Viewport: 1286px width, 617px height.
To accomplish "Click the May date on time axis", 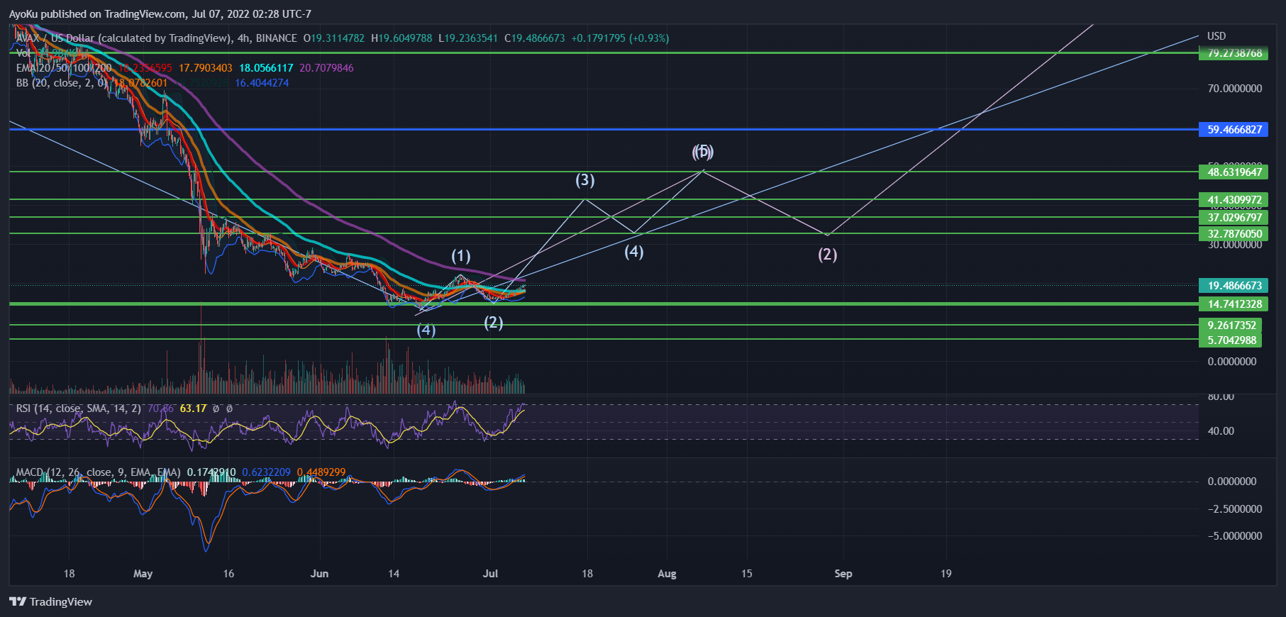I will [143, 574].
